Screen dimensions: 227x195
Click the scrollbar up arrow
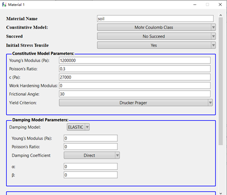point(221,15)
